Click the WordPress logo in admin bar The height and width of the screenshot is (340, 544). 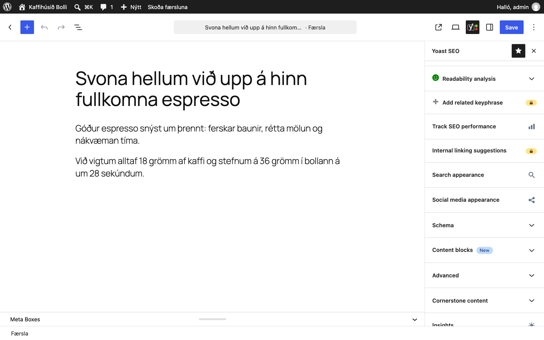tap(7, 7)
